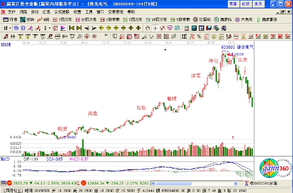
Task: Open the GP四方形 tool
Action: [x=86, y=20]
